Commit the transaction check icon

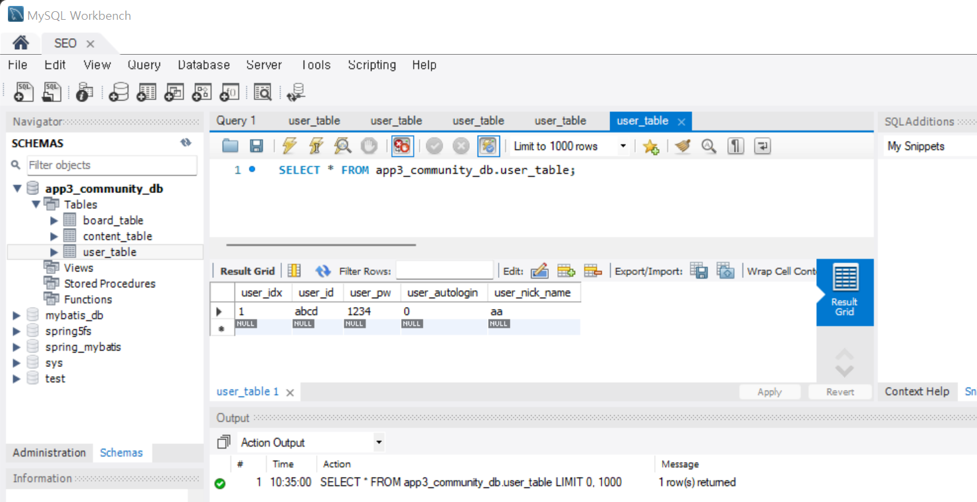(x=434, y=146)
